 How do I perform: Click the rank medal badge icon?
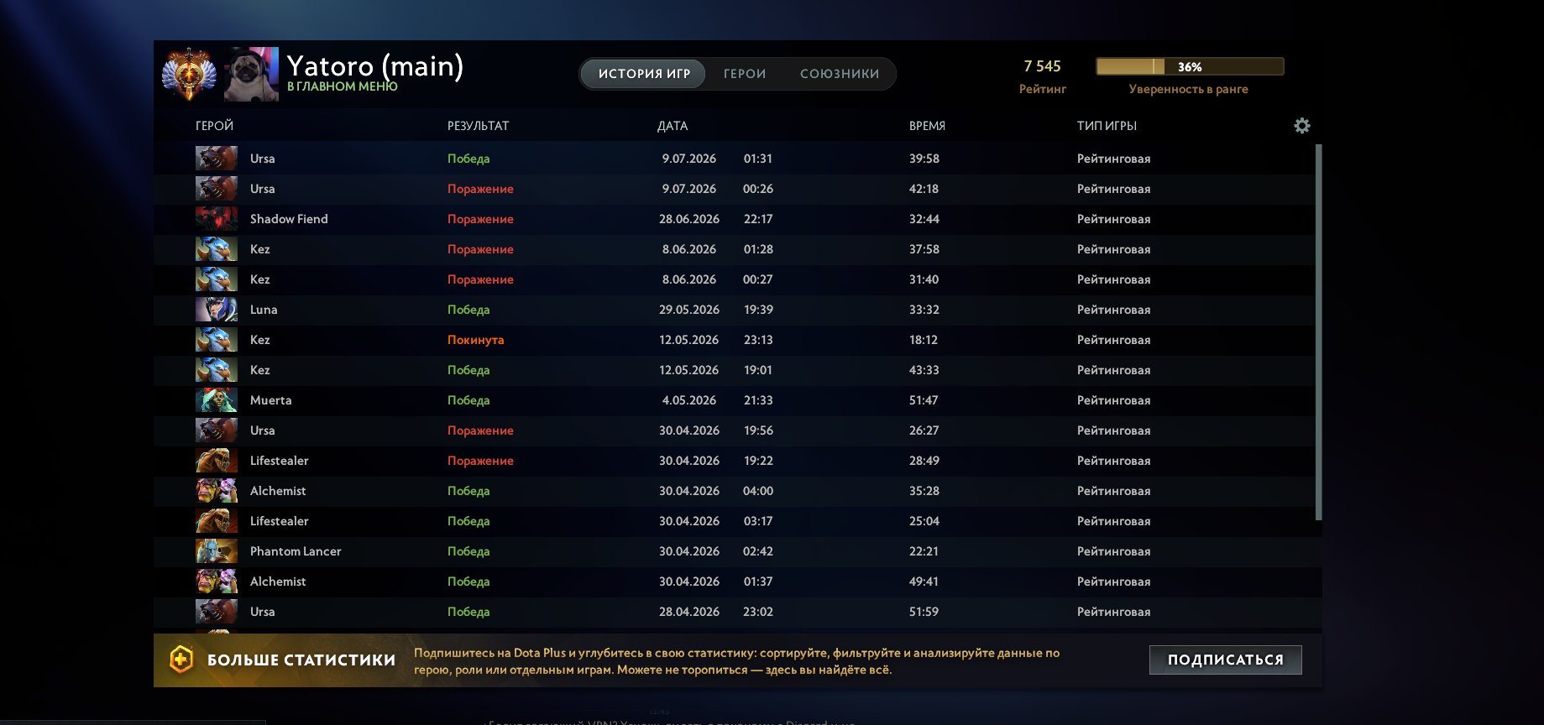click(x=189, y=74)
